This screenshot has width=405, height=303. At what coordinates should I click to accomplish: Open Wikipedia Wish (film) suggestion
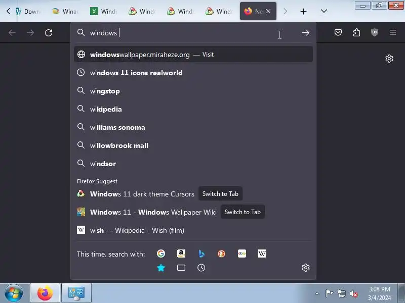point(193,230)
